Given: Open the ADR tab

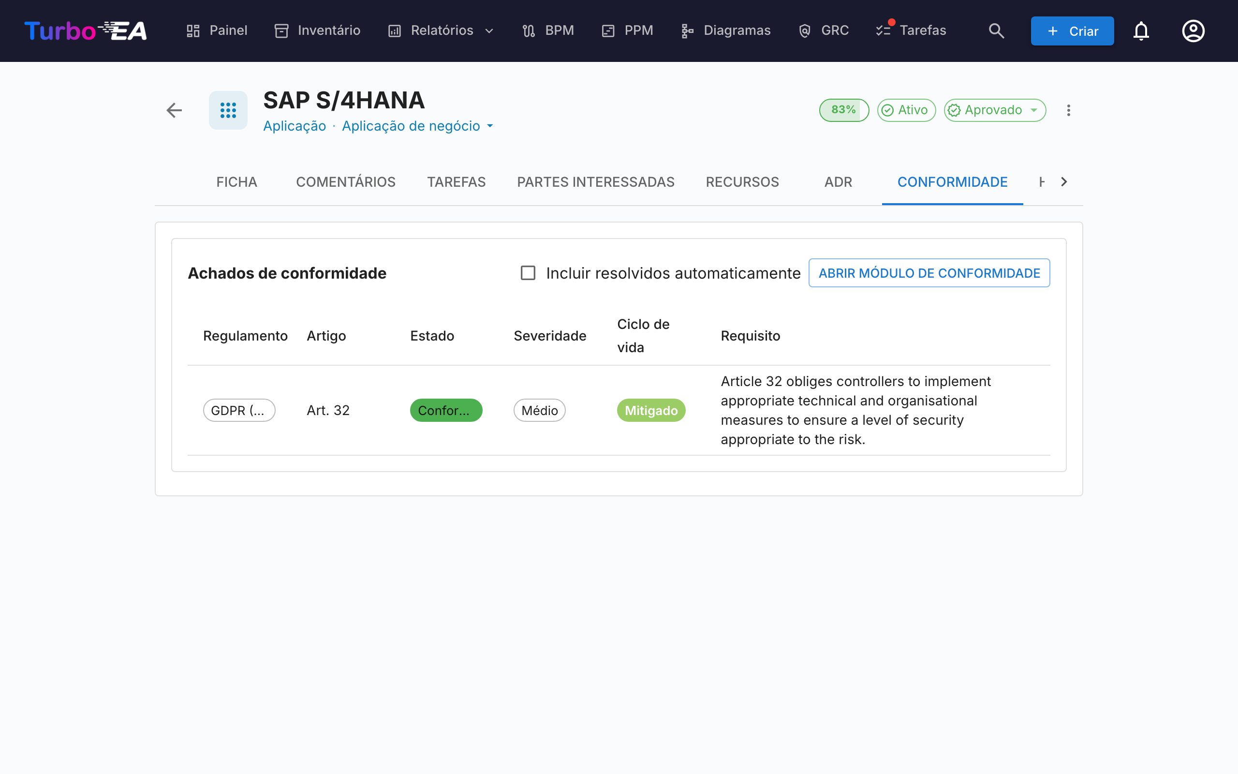Looking at the screenshot, I should pos(838,182).
